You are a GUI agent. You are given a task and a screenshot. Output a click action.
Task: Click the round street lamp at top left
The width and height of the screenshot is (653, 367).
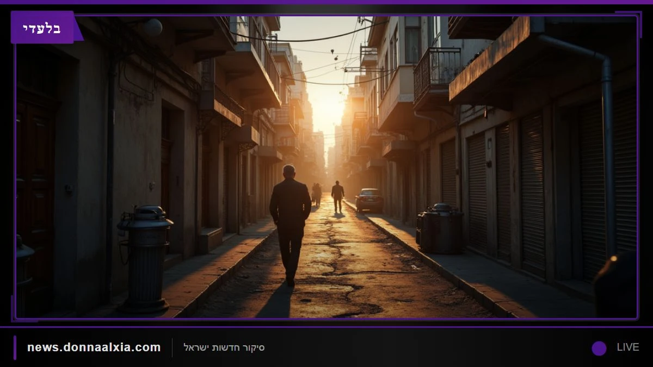coord(153,27)
